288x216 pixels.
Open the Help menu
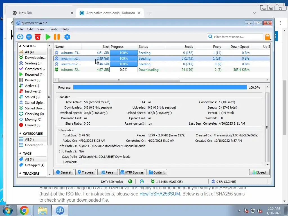pyautogui.click(x=65, y=29)
